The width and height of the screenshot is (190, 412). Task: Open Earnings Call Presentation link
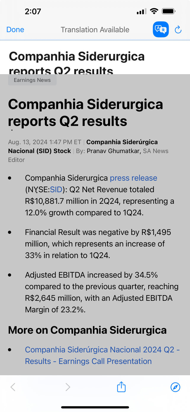tap(102, 355)
